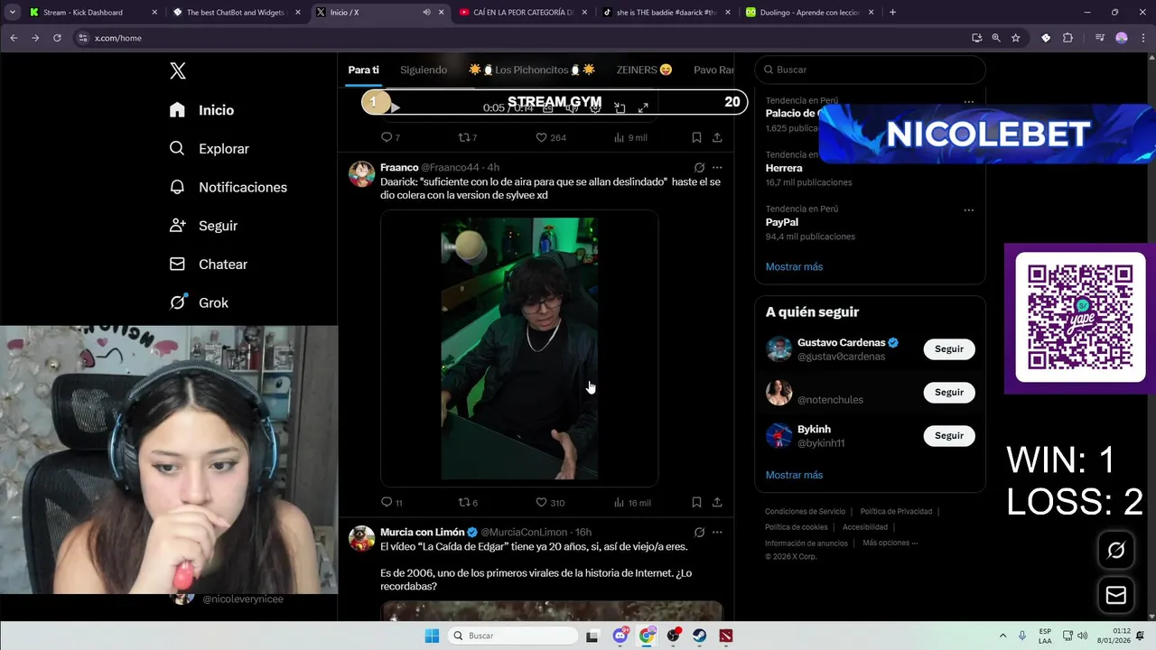The width and height of the screenshot is (1156, 650).
Task: Open Fraanco's profile avatar
Action: [x=362, y=173]
